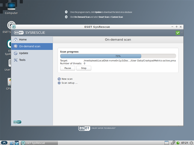Open the network connection tray icon
This screenshot has width=194, height=145.
click(x=173, y=143)
